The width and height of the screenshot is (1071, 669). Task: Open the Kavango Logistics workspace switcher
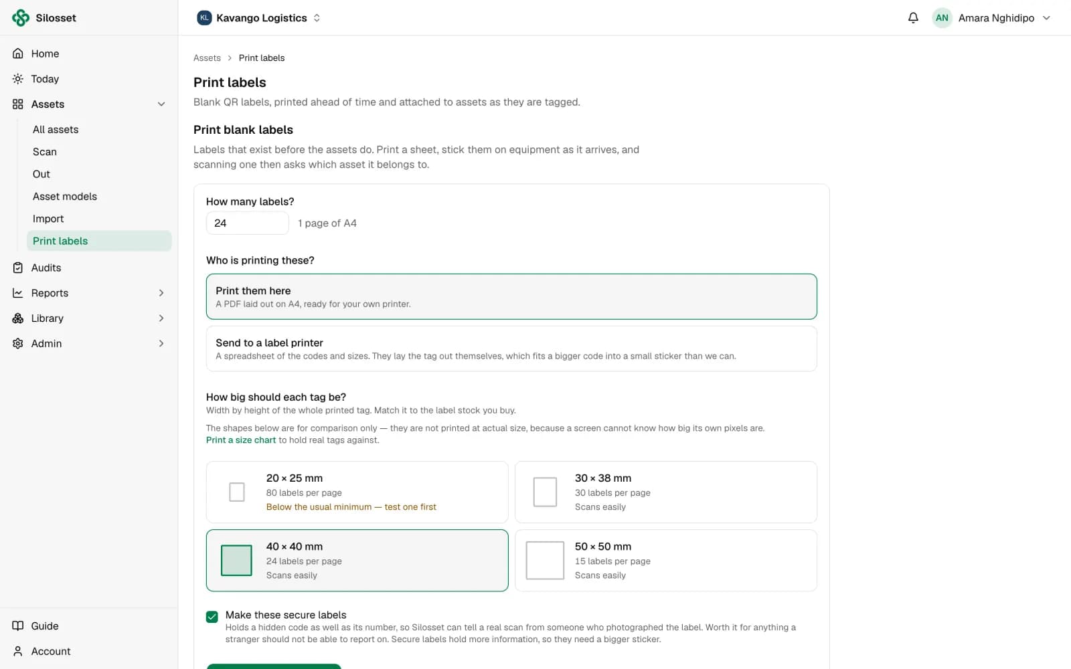(x=259, y=18)
